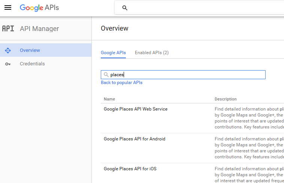Screen dimensions: 284x183
Task: Click the Name column header
Action: [109, 99]
